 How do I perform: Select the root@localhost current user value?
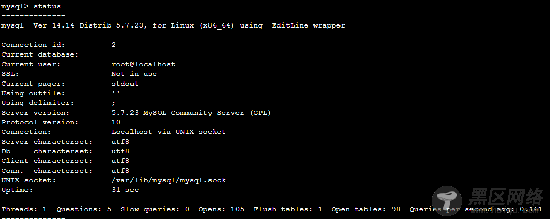143,64
